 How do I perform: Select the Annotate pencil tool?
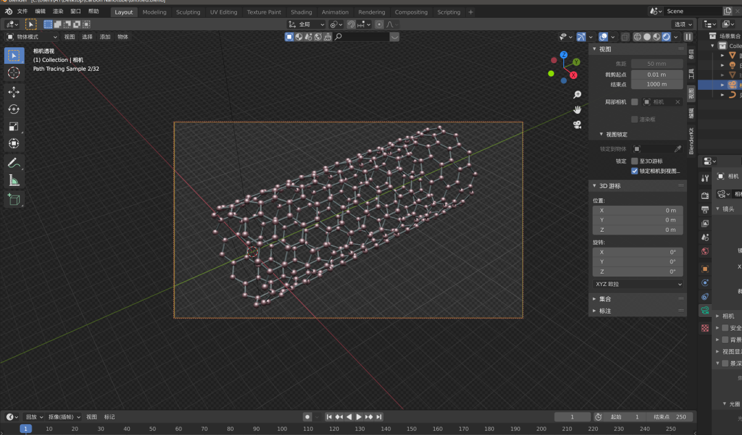pyautogui.click(x=14, y=163)
